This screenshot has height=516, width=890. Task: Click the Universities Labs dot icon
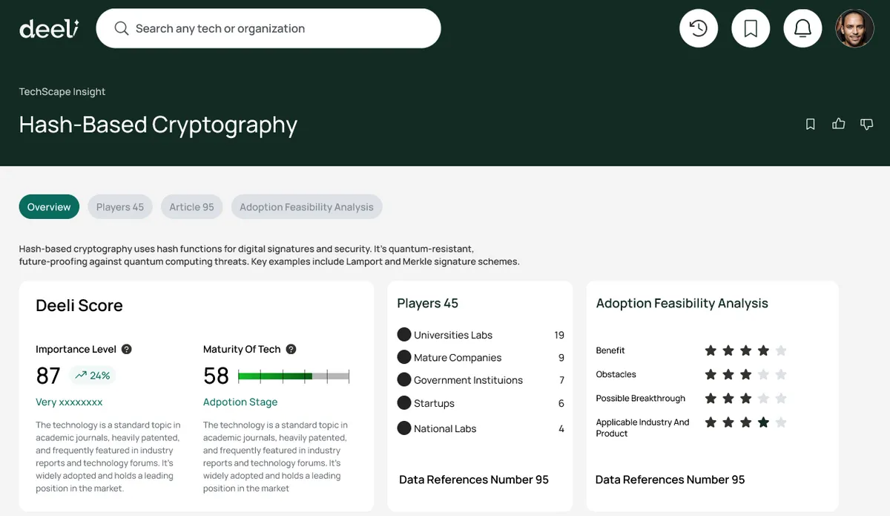click(x=404, y=335)
